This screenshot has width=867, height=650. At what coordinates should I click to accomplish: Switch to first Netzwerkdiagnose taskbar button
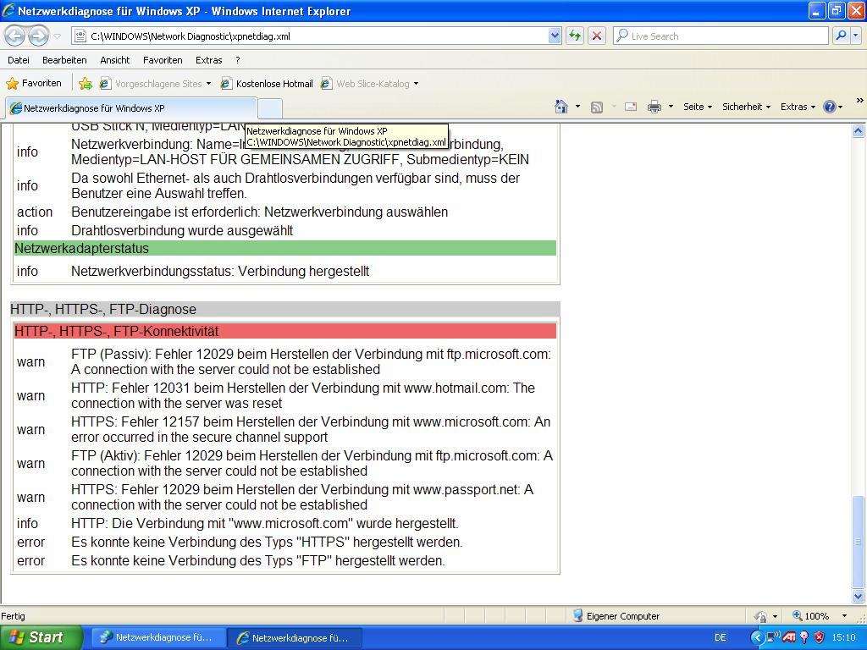[157, 637]
